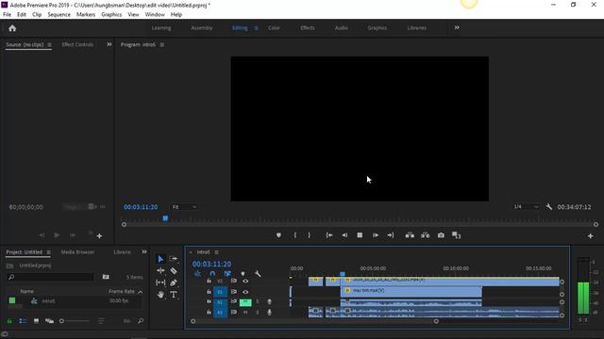Open Program monitor button editor plus
The image size is (604, 339).
(x=590, y=236)
